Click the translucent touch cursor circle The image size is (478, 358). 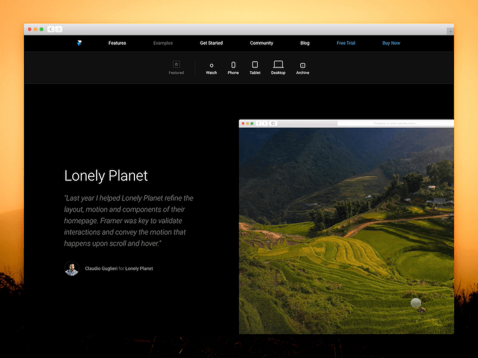click(x=416, y=303)
